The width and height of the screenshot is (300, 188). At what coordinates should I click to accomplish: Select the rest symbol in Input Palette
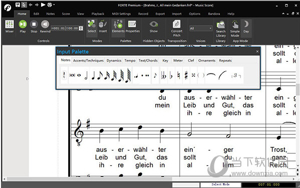point(64,75)
